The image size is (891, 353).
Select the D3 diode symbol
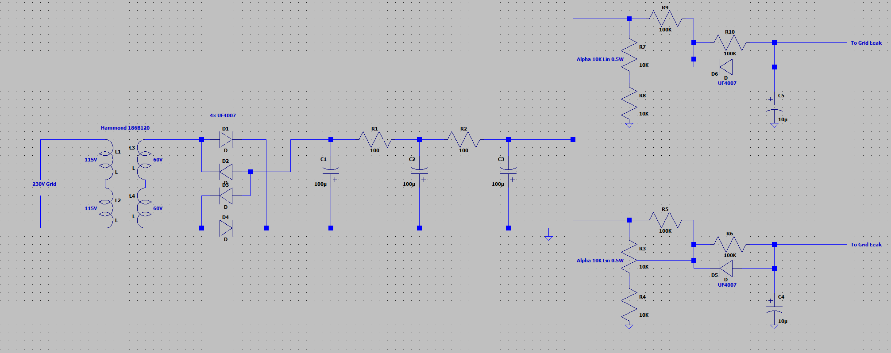[x=226, y=196]
